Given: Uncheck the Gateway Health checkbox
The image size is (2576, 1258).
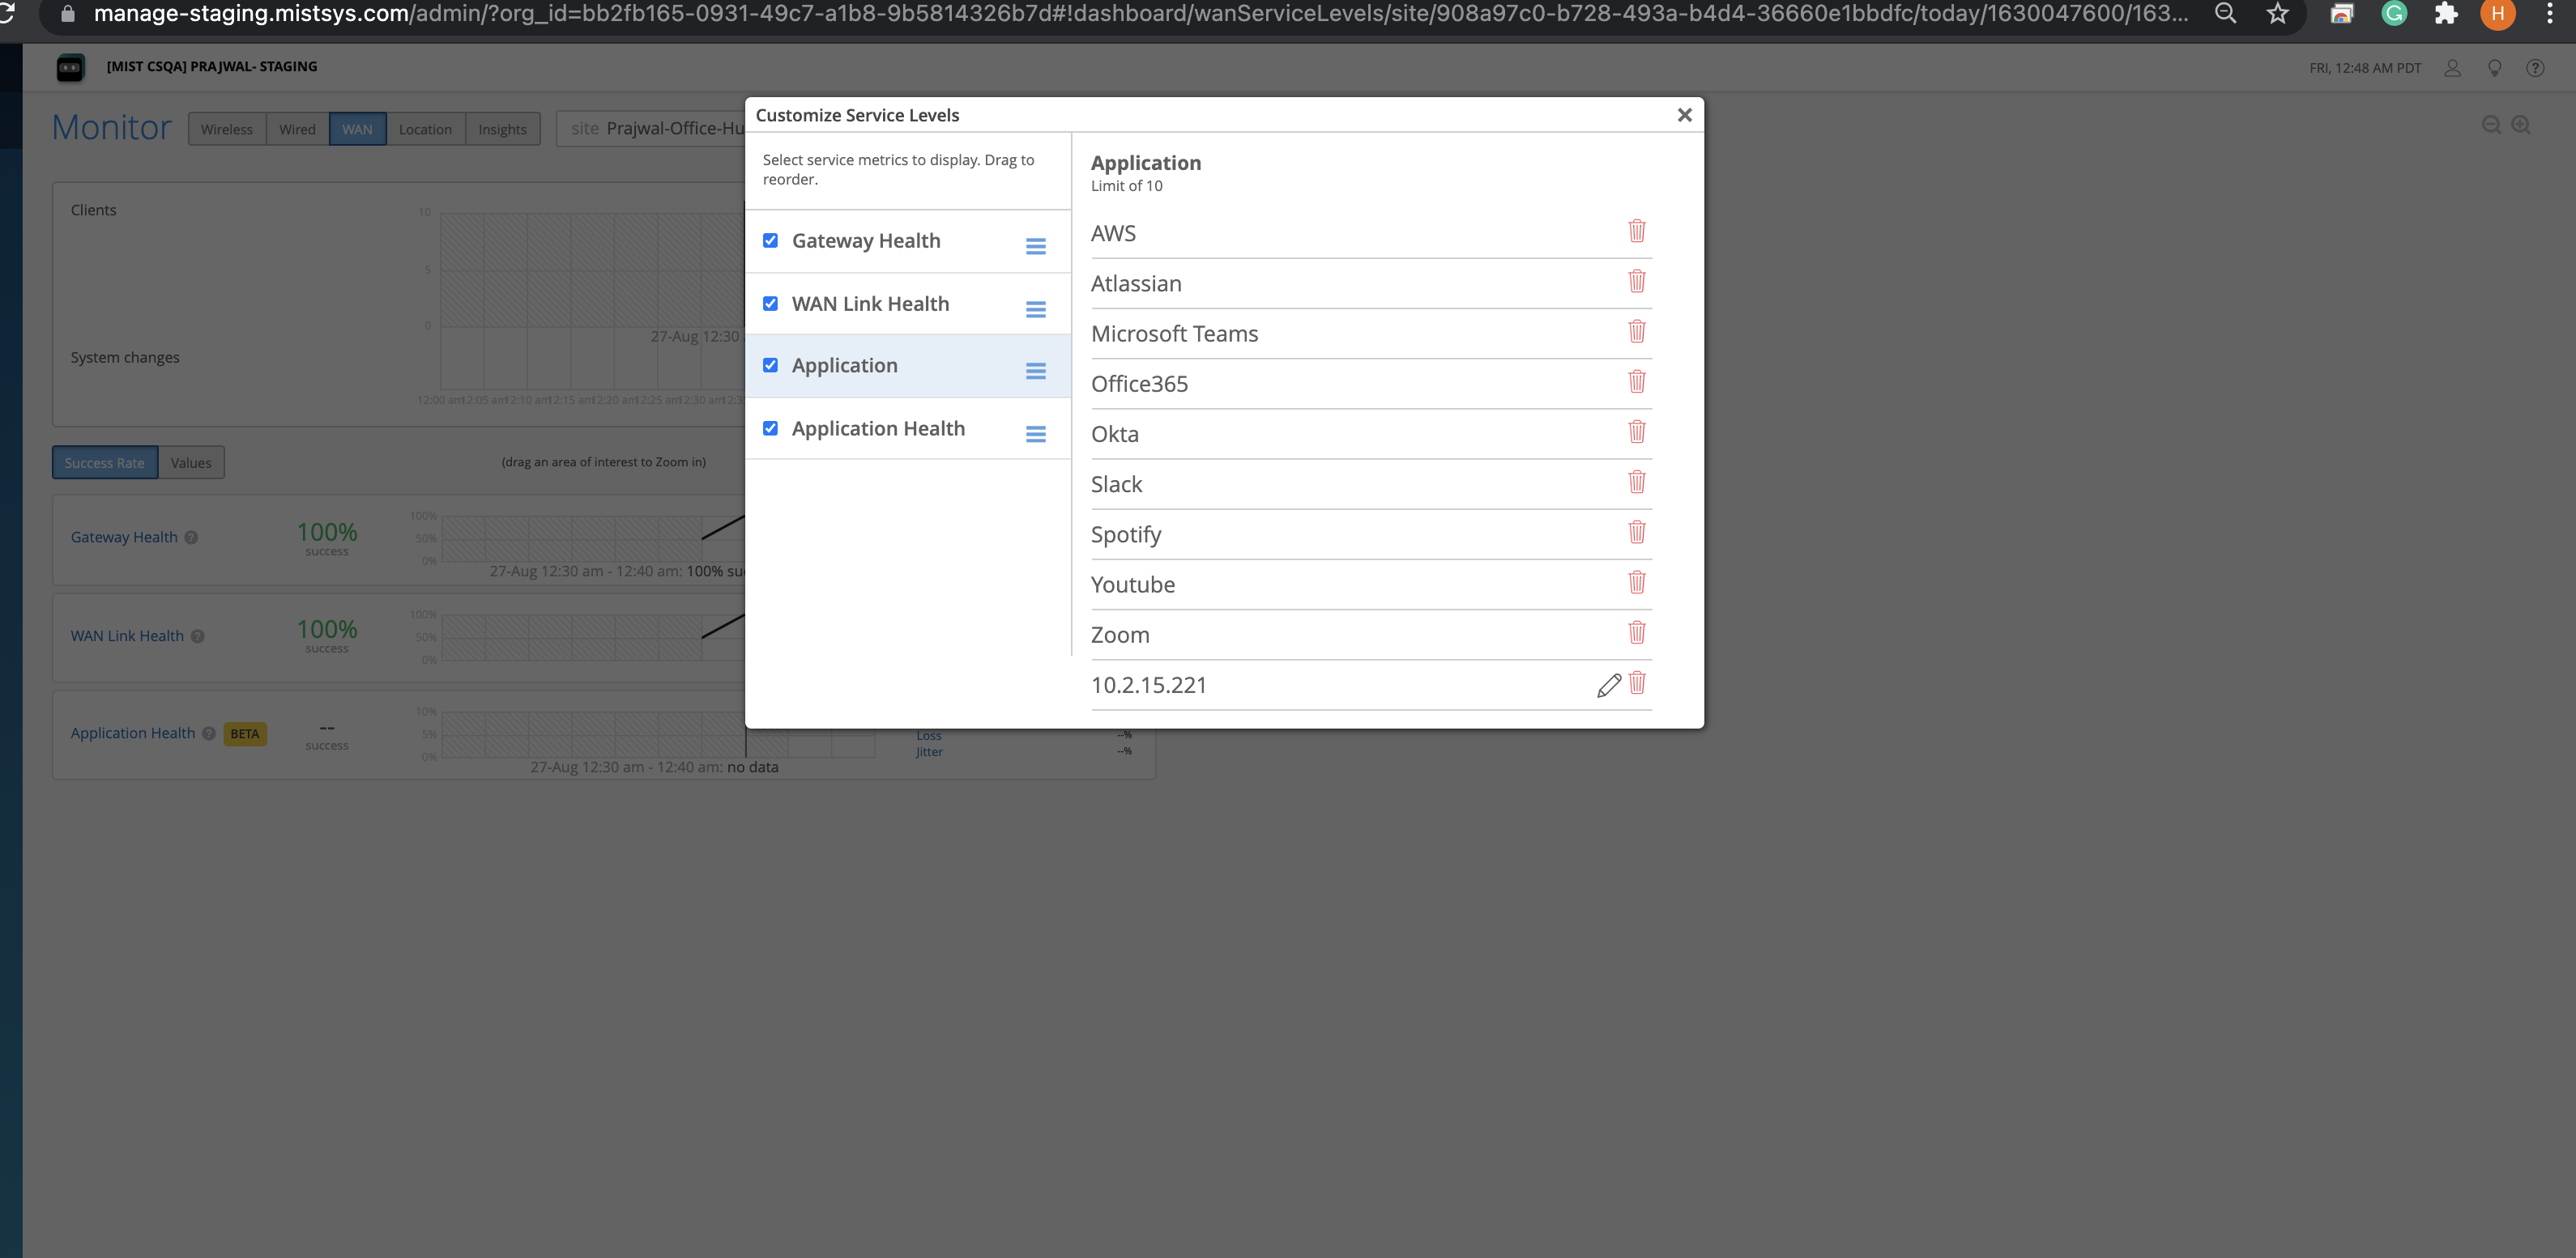Looking at the screenshot, I should (x=770, y=240).
